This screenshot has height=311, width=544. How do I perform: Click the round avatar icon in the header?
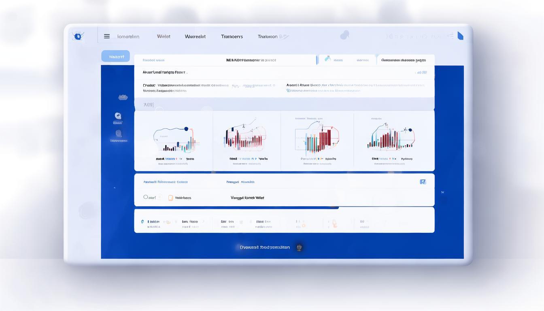tap(344, 35)
